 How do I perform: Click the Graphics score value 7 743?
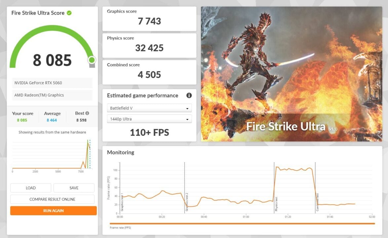point(149,21)
